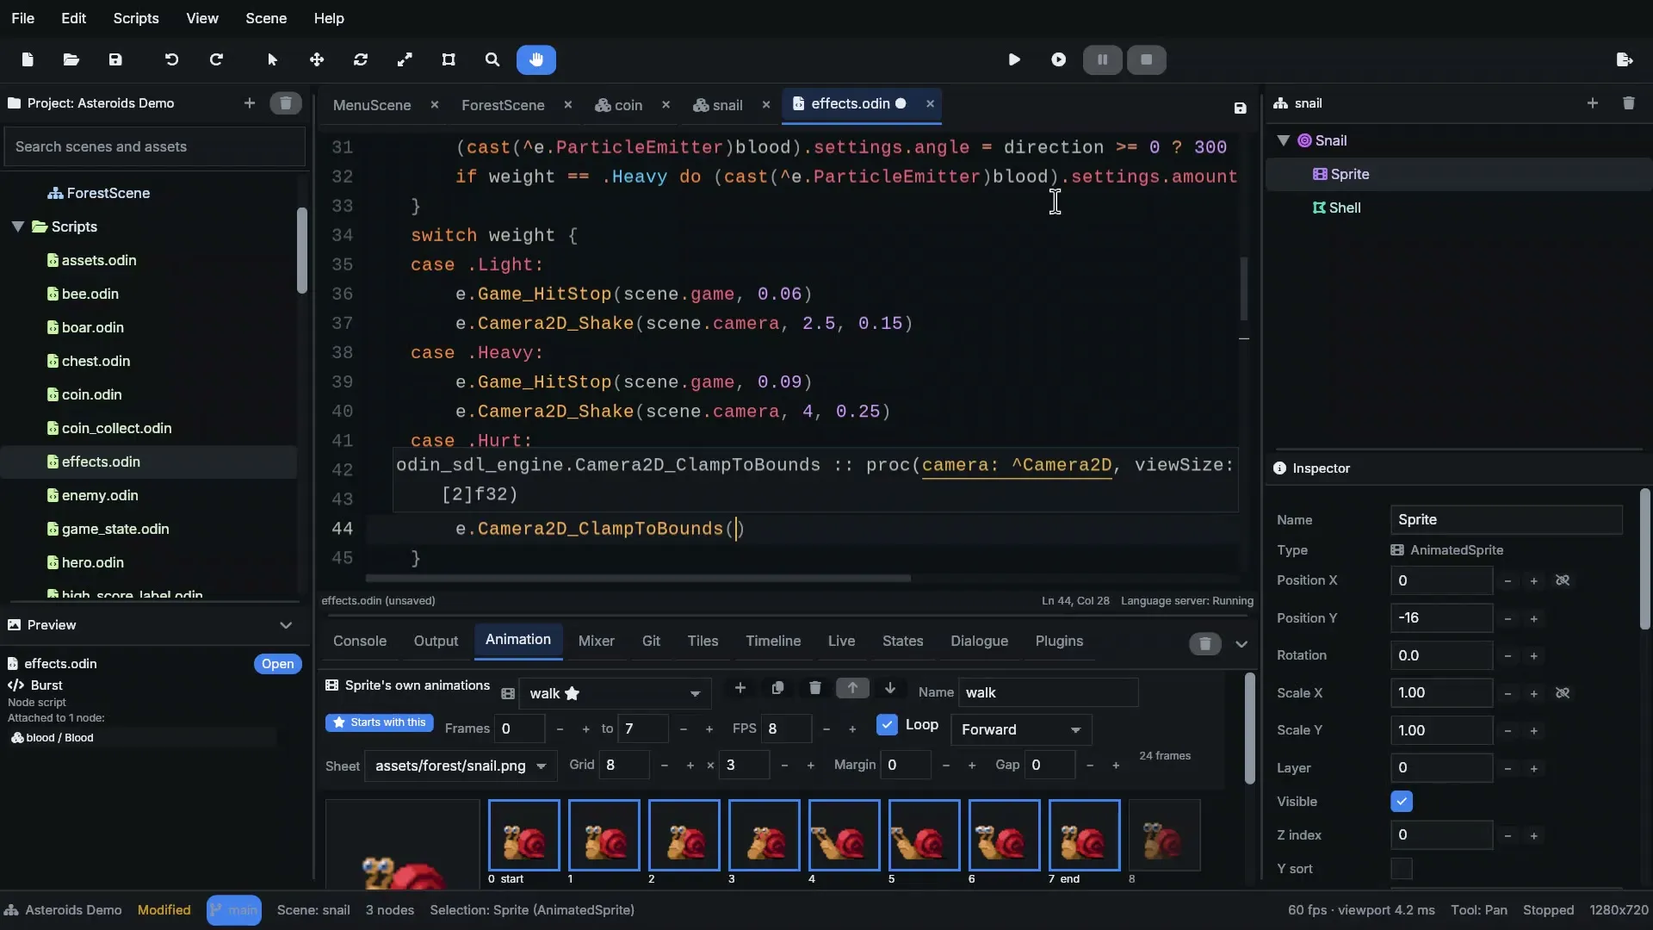Stop the running scene
This screenshot has width=1653, height=930.
(x=1147, y=59)
